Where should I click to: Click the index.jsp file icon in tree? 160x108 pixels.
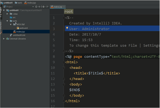click(14, 31)
